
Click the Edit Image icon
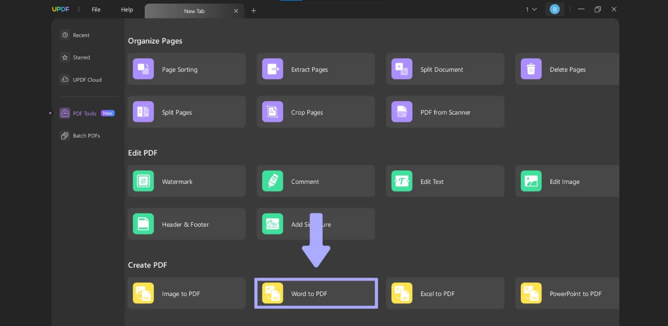click(531, 181)
